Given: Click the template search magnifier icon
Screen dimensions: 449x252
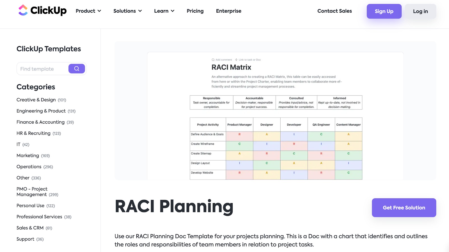Looking at the screenshot, I should pyautogui.click(x=76, y=69).
